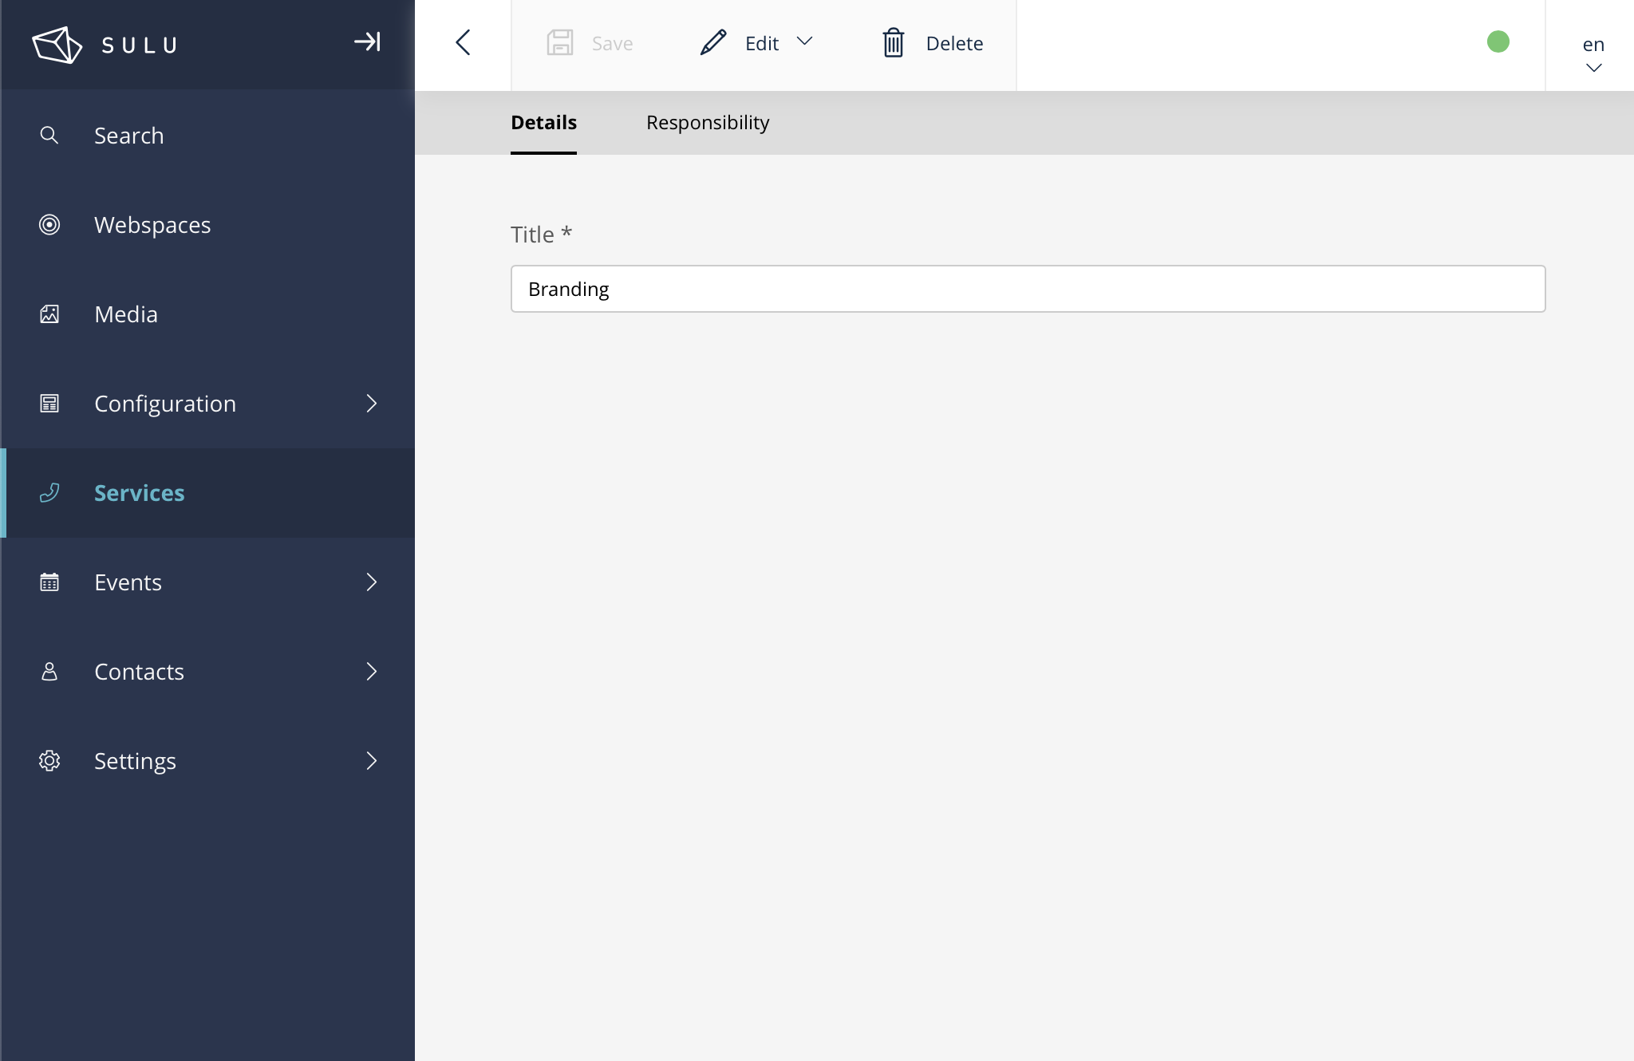This screenshot has height=1061, width=1634.
Task: Switch to the Responsibility tab
Action: [707, 123]
